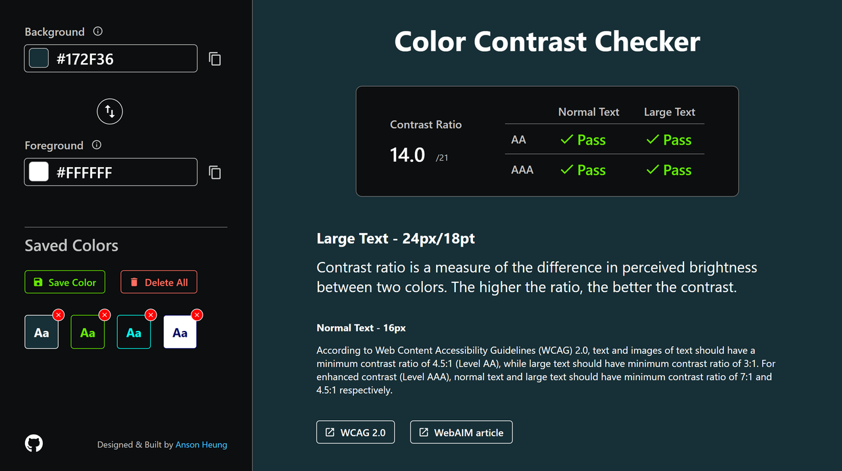Open the GitHub repository icon
Screen dimensions: 842x471
[34, 443]
